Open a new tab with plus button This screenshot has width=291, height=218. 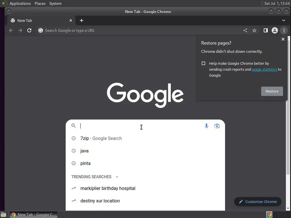click(82, 20)
